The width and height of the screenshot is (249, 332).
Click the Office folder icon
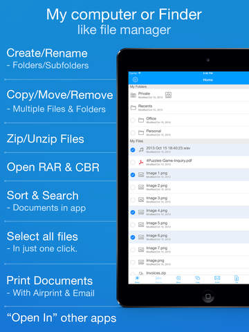click(x=141, y=120)
